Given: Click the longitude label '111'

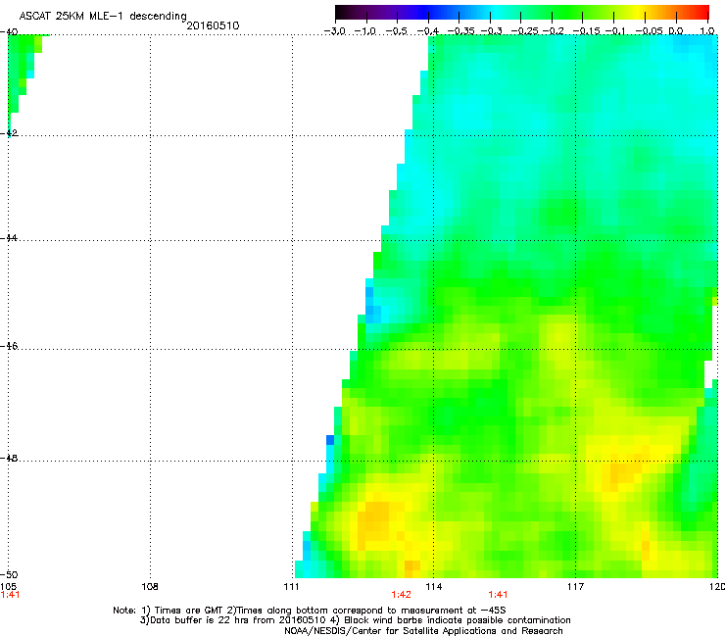Looking at the screenshot, I should click(x=291, y=587).
